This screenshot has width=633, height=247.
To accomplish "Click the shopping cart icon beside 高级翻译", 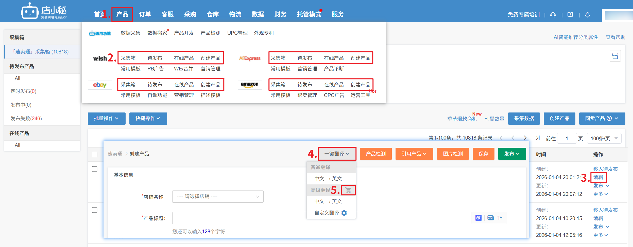I will (348, 190).
